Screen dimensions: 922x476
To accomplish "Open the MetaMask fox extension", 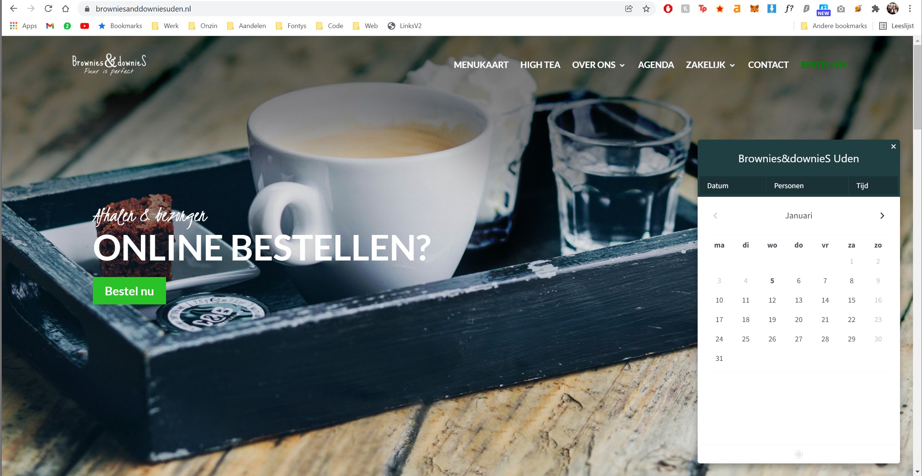I will coord(754,9).
